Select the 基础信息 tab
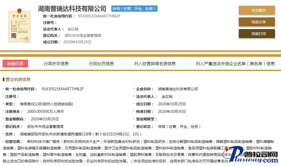 tap(15, 64)
